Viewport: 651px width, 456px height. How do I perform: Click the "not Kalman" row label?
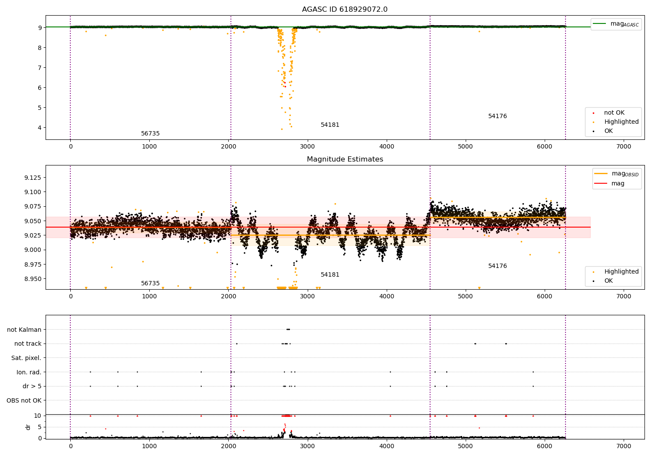click(24, 330)
